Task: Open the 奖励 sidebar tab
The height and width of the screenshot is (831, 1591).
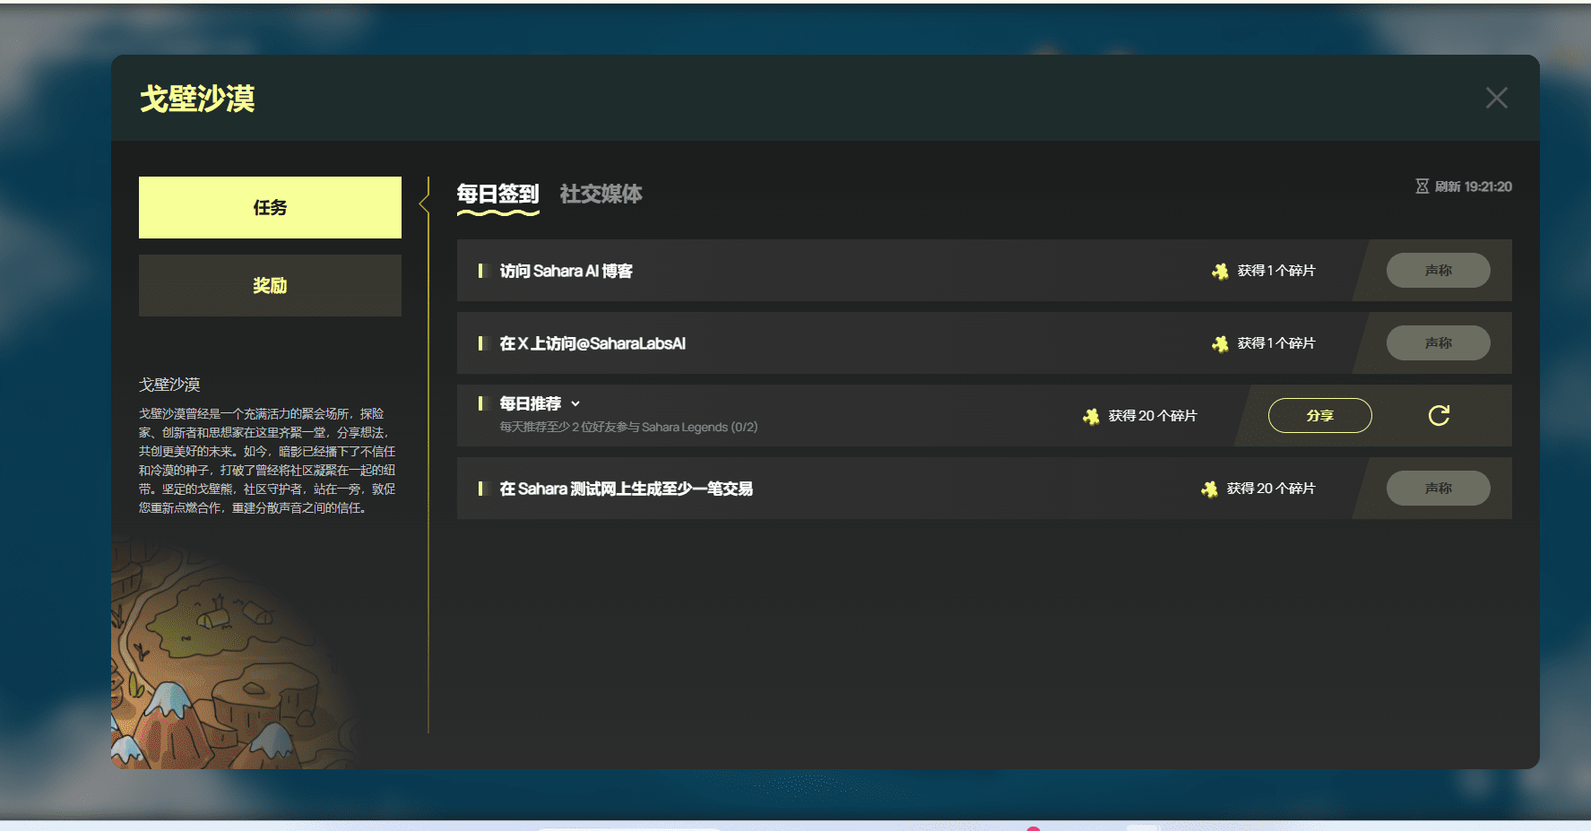Action: [270, 285]
